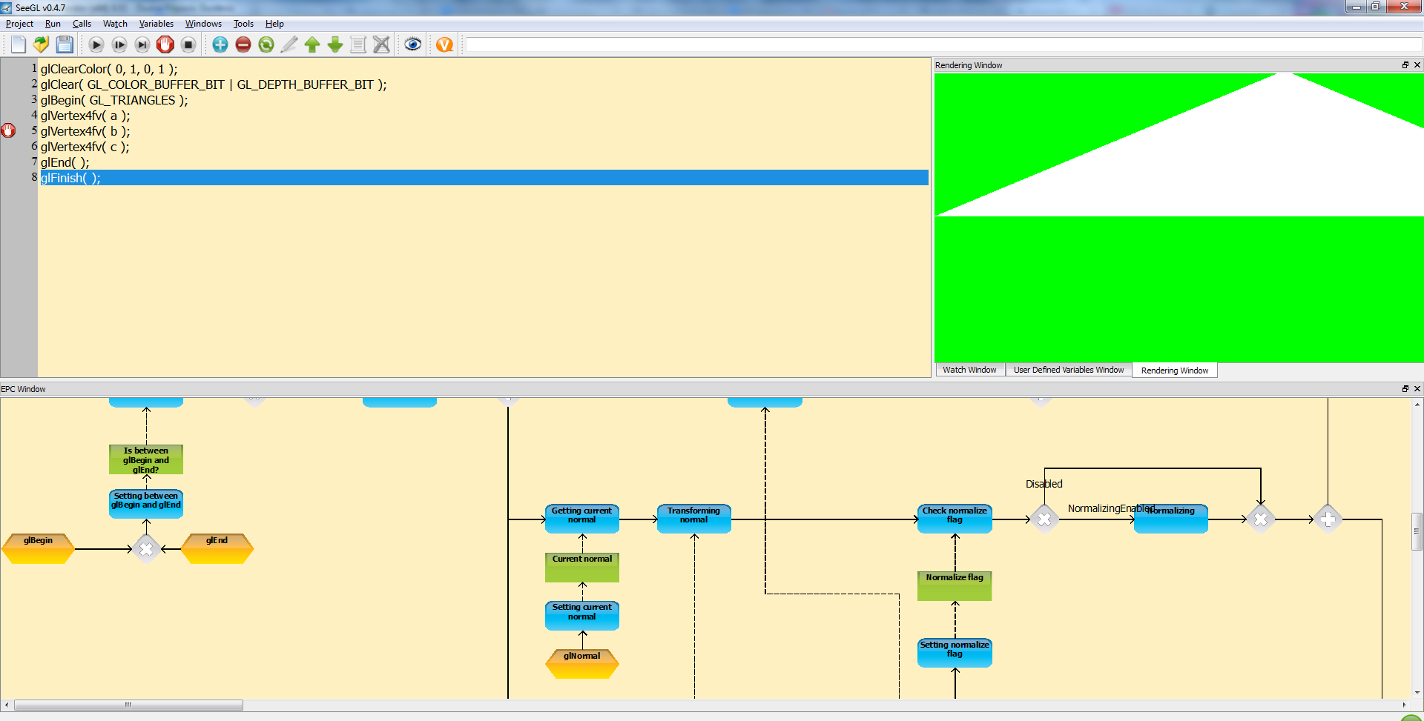Click the green up arrow move icon

[312, 44]
